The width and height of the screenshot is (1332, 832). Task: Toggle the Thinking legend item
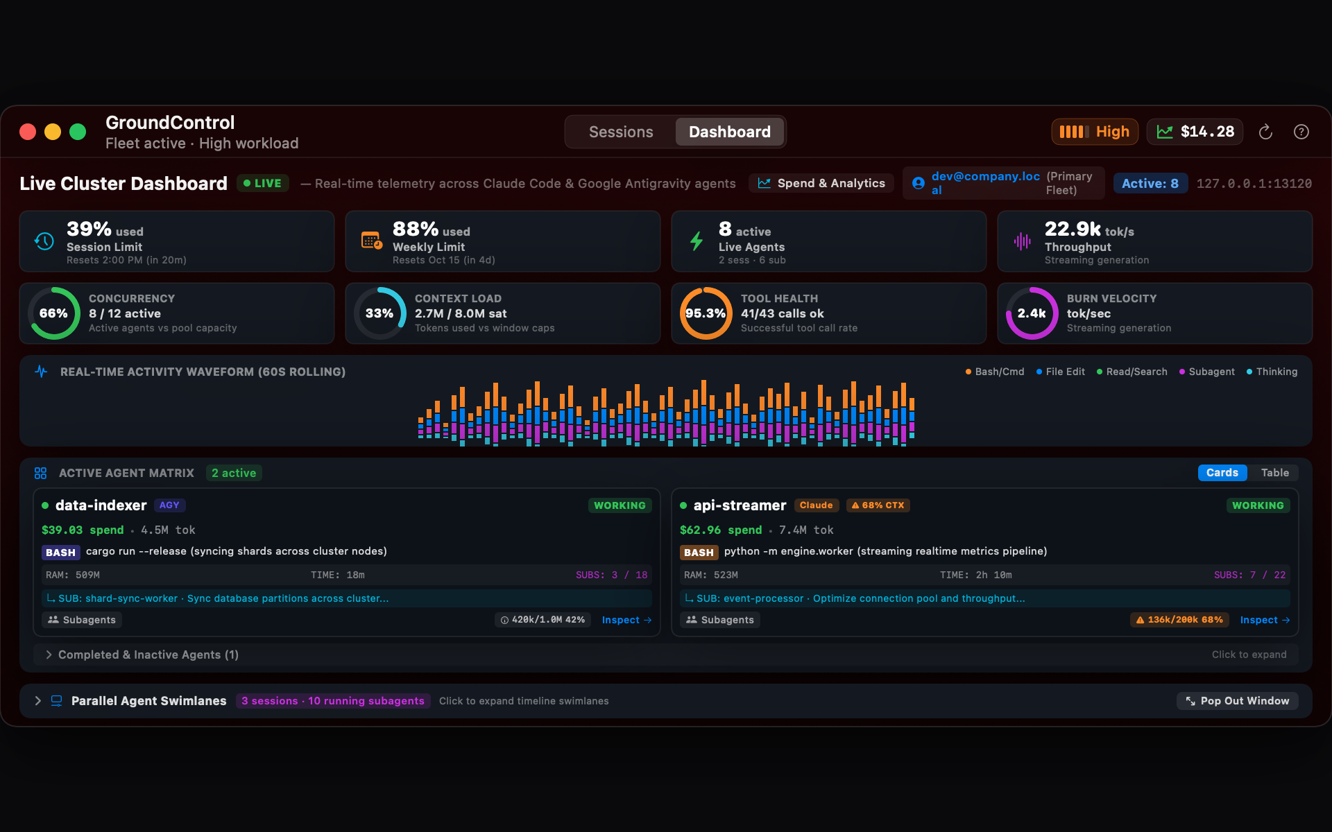coord(1272,372)
